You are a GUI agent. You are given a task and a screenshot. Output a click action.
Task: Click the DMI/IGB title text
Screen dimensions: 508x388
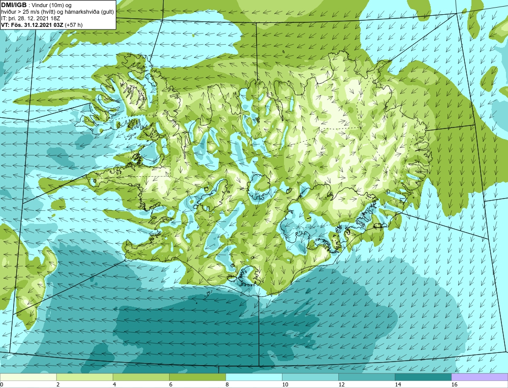14,5
